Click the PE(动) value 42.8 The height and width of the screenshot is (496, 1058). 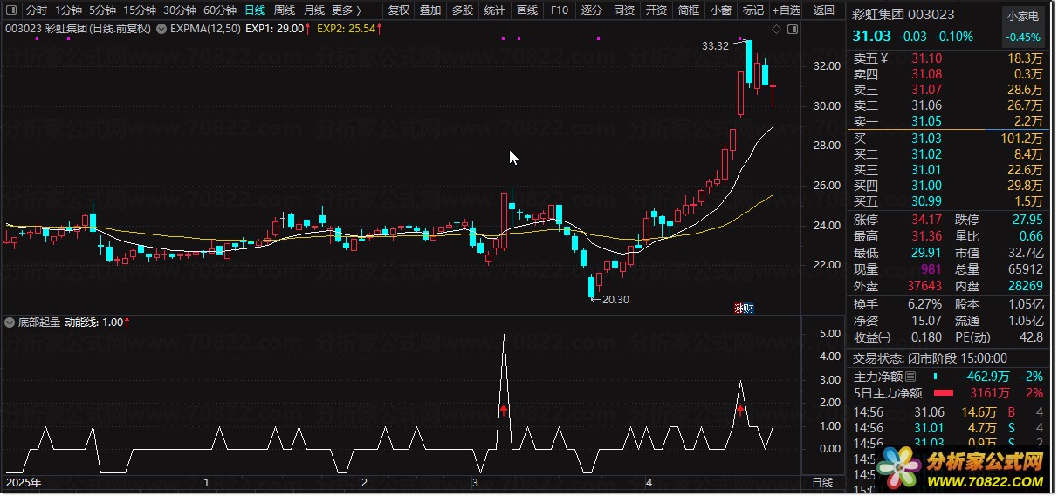[1031, 337]
